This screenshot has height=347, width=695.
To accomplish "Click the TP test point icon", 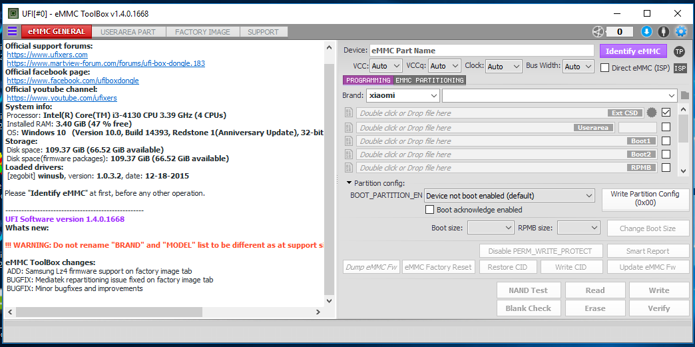I will tap(679, 51).
